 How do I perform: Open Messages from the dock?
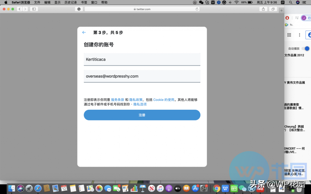[108, 188]
